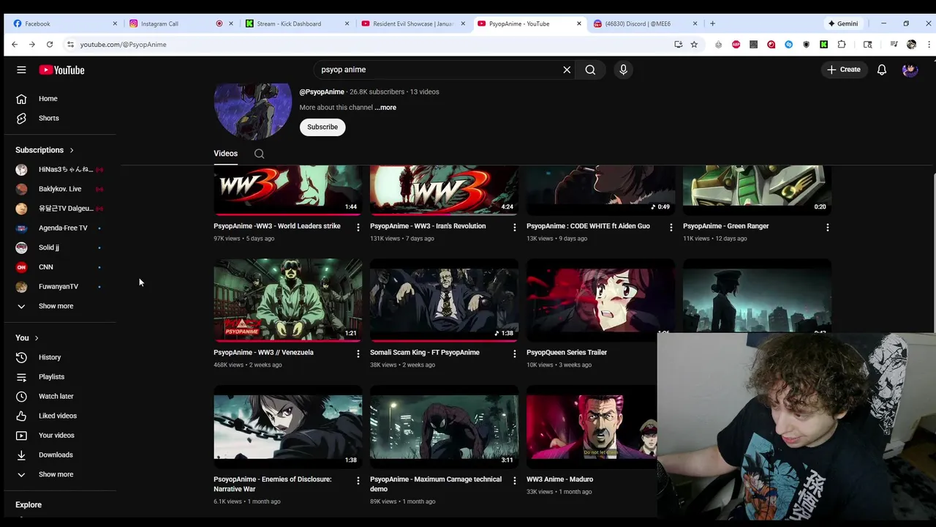Click the Create button

click(843, 70)
